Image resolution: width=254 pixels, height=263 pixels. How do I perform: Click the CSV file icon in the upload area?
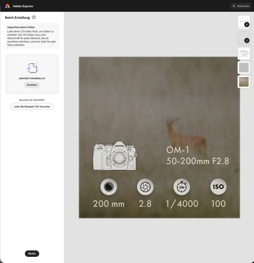point(32,68)
